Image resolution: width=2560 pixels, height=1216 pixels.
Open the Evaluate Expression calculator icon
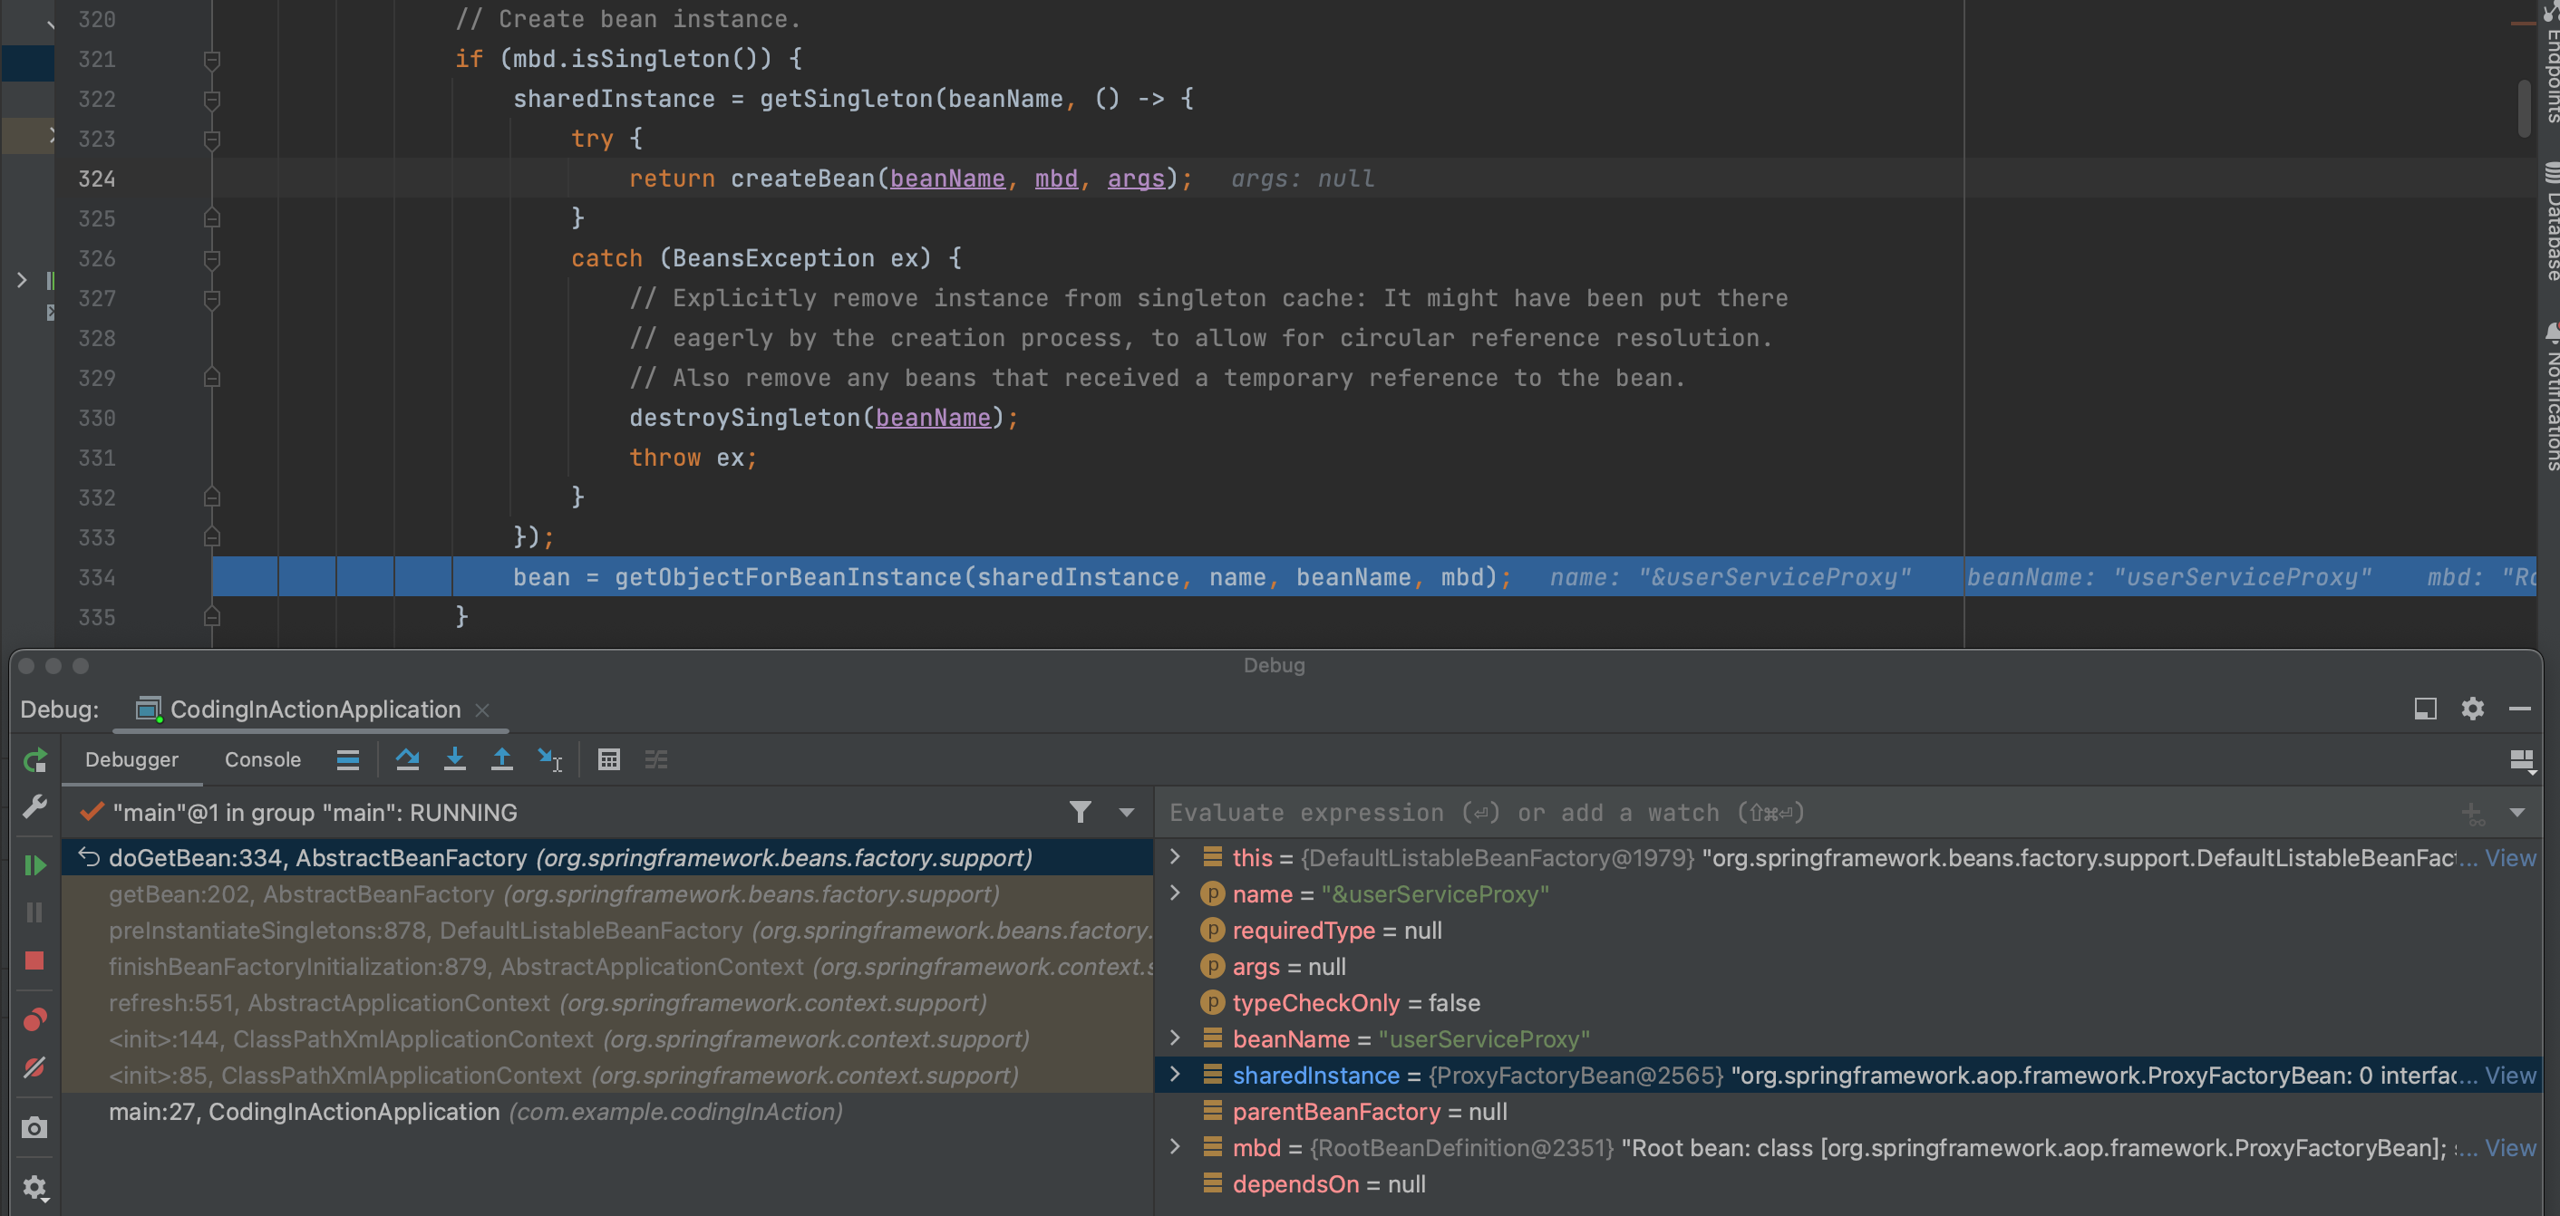click(x=608, y=760)
